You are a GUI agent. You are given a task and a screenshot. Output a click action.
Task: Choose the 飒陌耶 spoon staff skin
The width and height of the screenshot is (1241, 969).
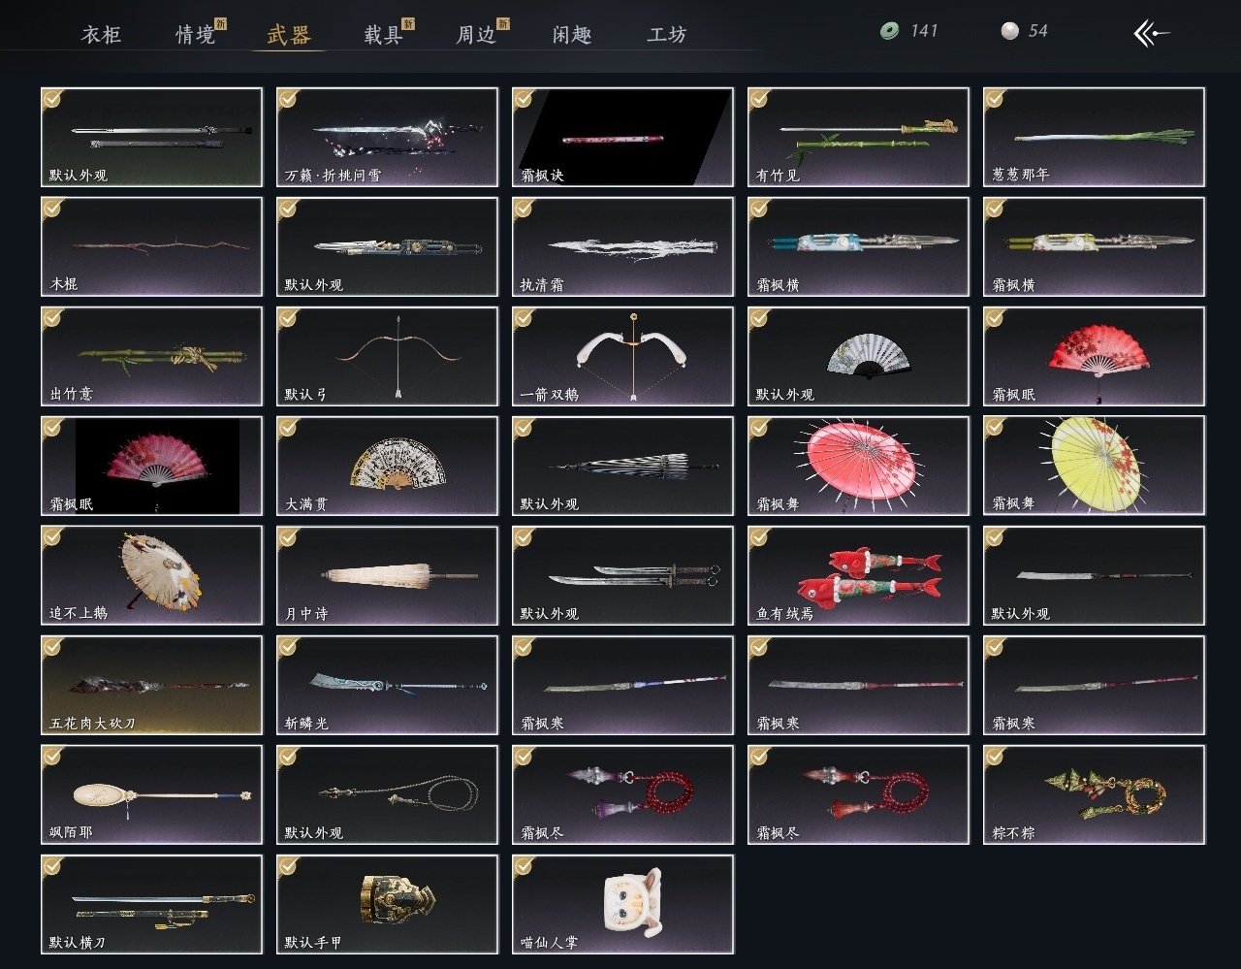pyautogui.click(x=151, y=794)
